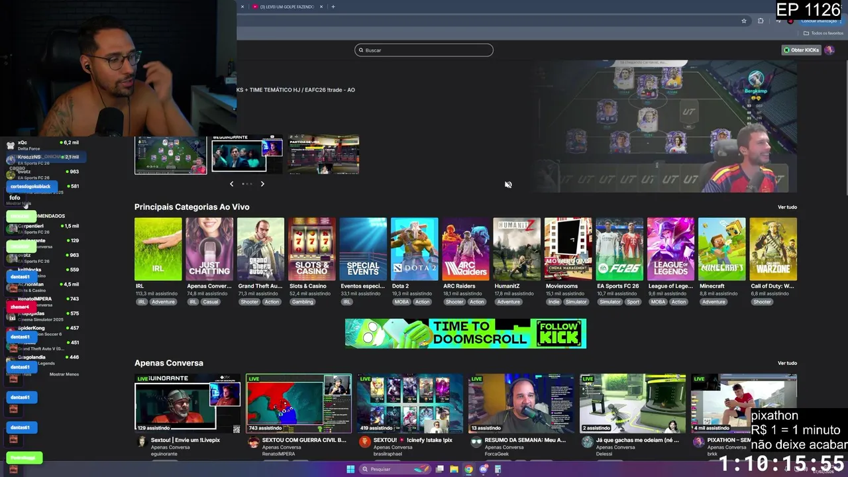848x477 pixels.
Task: Open the Movierooms category card
Action: [568, 249]
